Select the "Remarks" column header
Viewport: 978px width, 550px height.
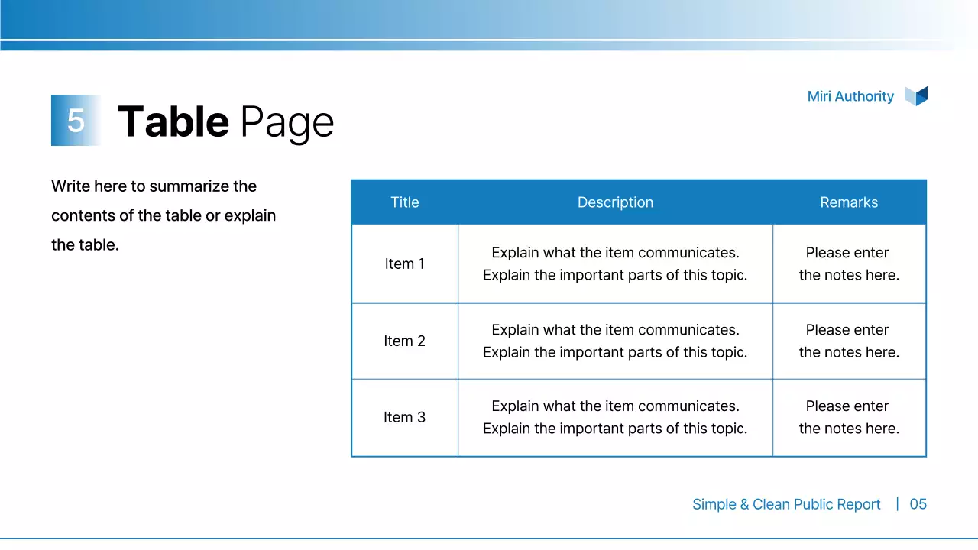coord(849,202)
